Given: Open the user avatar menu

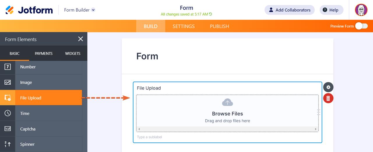Looking at the screenshot, I should 361,10.
